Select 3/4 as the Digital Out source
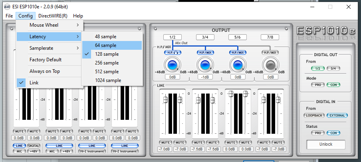The height and width of the screenshot is (162, 361). [x=333, y=68]
